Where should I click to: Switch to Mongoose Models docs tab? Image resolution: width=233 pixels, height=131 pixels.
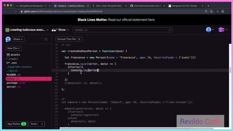pos(185,6)
